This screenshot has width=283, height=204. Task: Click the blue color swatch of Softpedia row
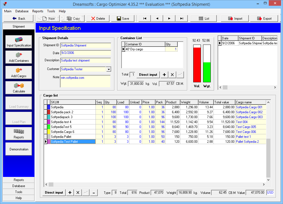49,107
